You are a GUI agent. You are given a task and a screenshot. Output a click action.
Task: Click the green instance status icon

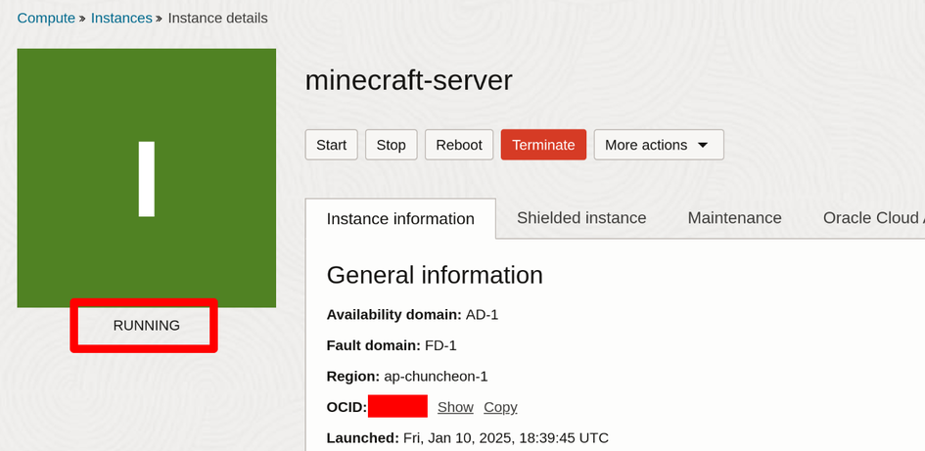[x=146, y=178]
